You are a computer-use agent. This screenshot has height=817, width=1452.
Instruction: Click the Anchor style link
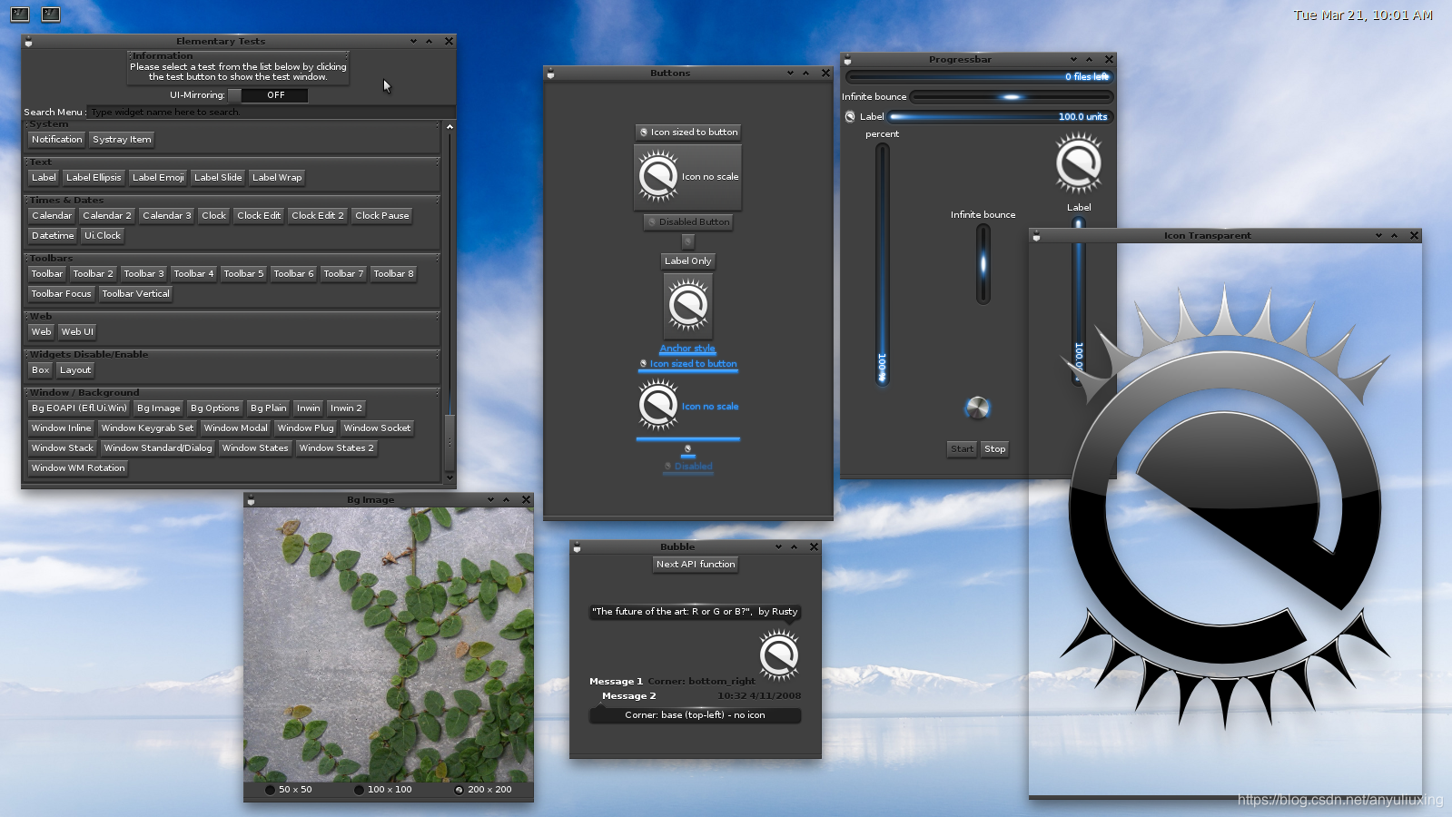click(x=687, y=349)
